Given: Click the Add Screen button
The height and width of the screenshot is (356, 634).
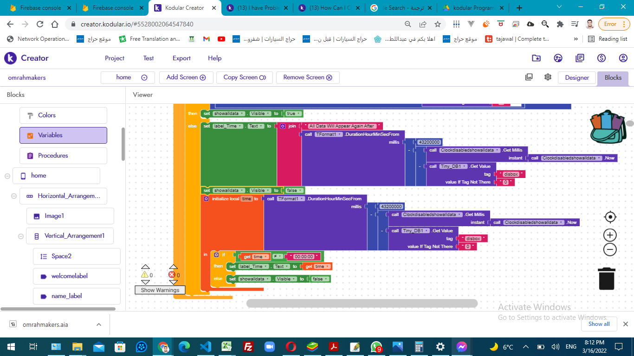Looking at the screenshot, I should click(186, 77).
